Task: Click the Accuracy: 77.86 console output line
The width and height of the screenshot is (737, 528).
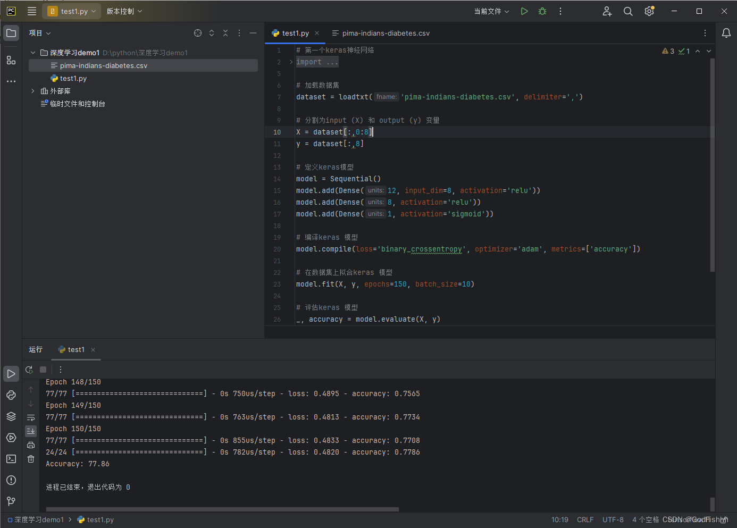Action: pos(78,464)
